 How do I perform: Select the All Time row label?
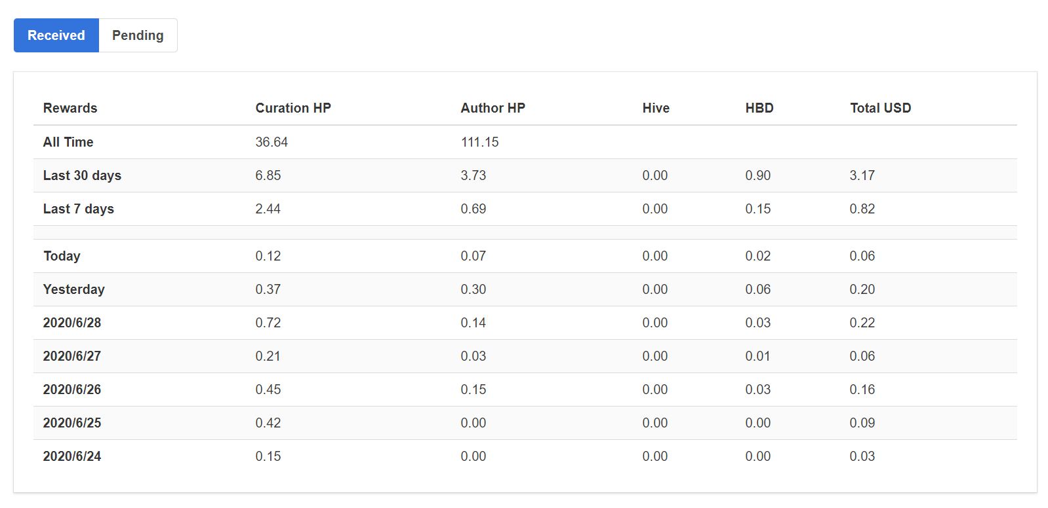click(68, 142)
